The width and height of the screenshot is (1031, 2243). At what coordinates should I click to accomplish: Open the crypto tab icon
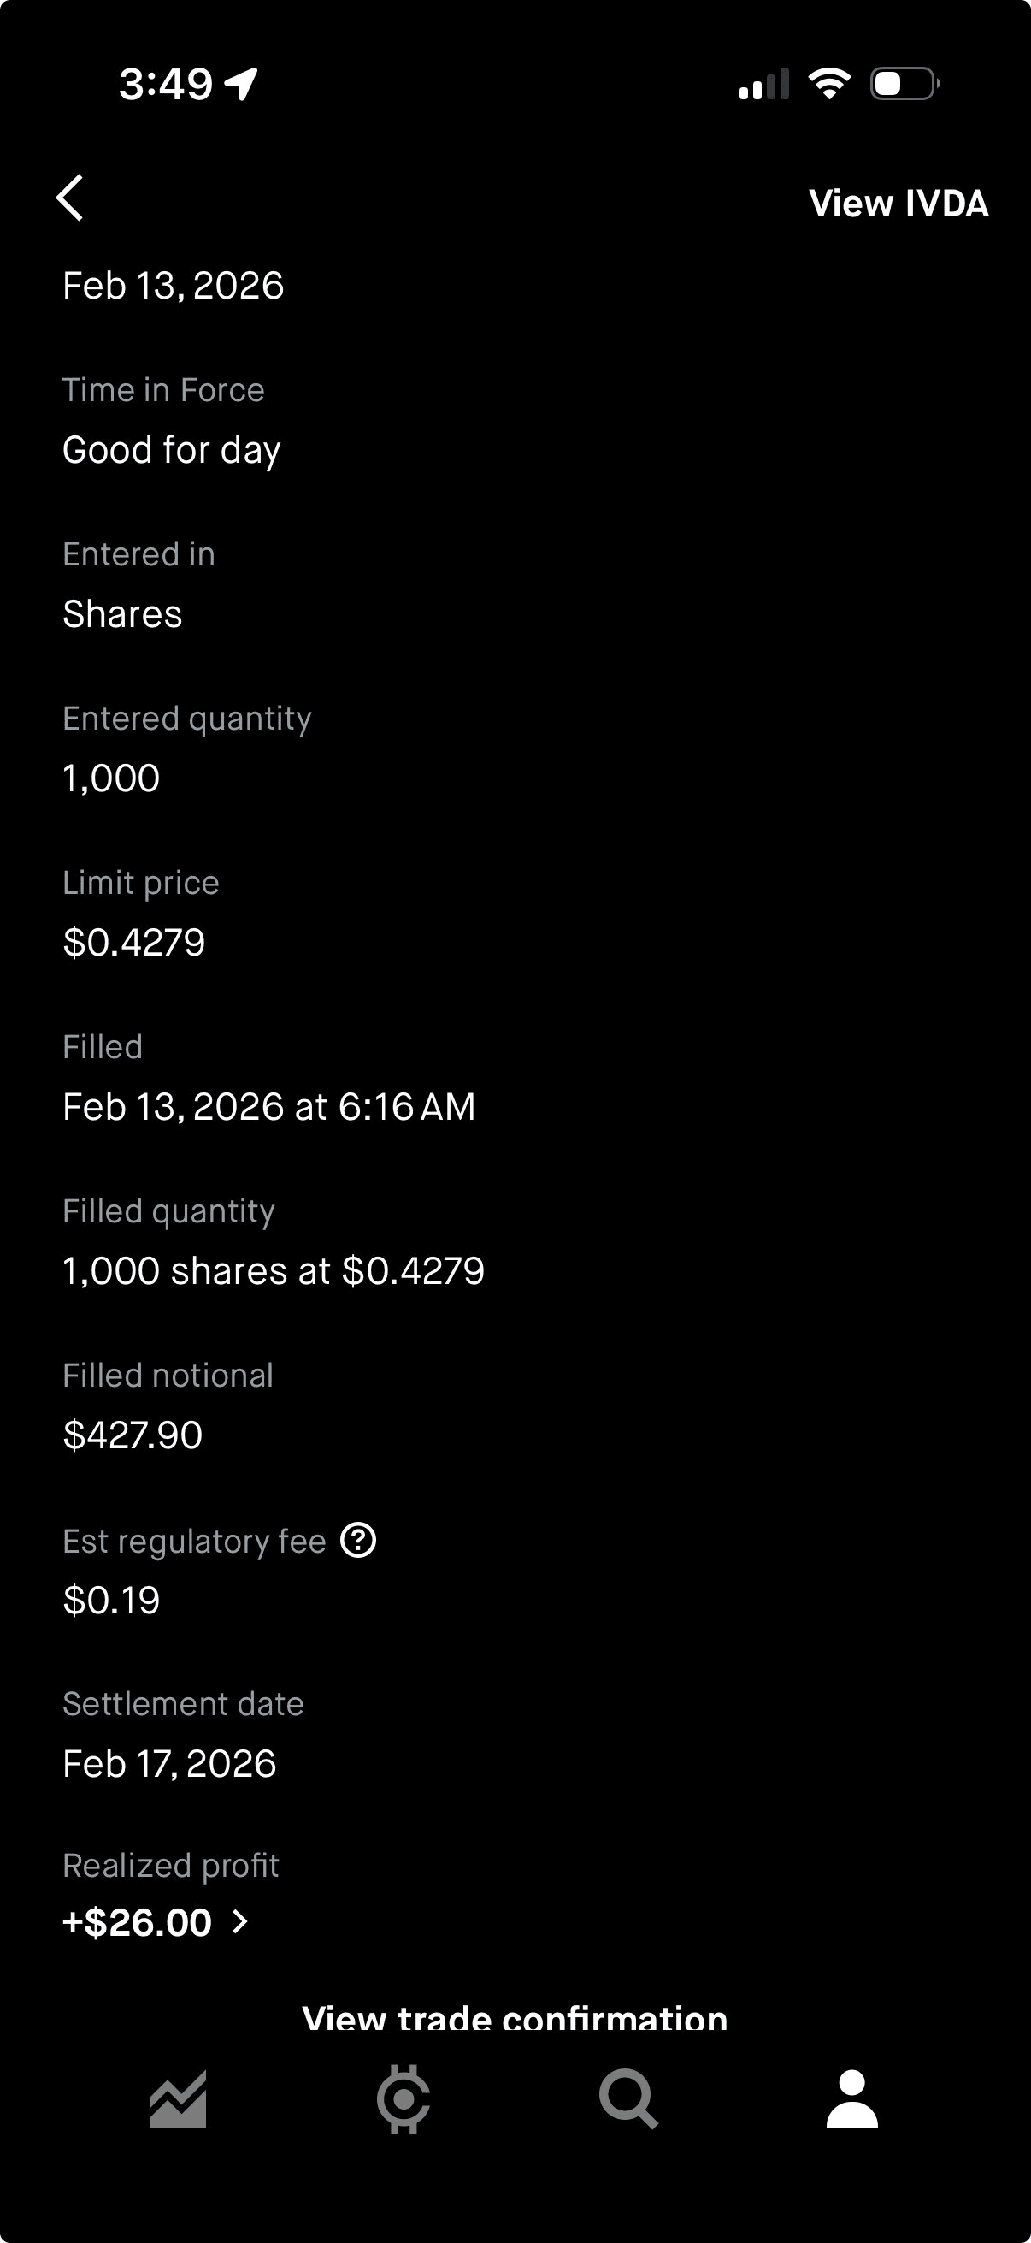pos(403,2099)
